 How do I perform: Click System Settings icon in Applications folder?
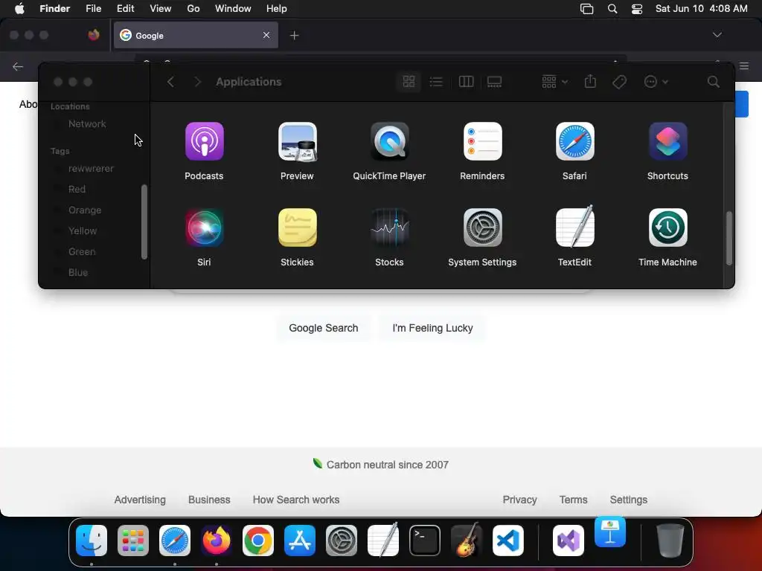(482, 228)
